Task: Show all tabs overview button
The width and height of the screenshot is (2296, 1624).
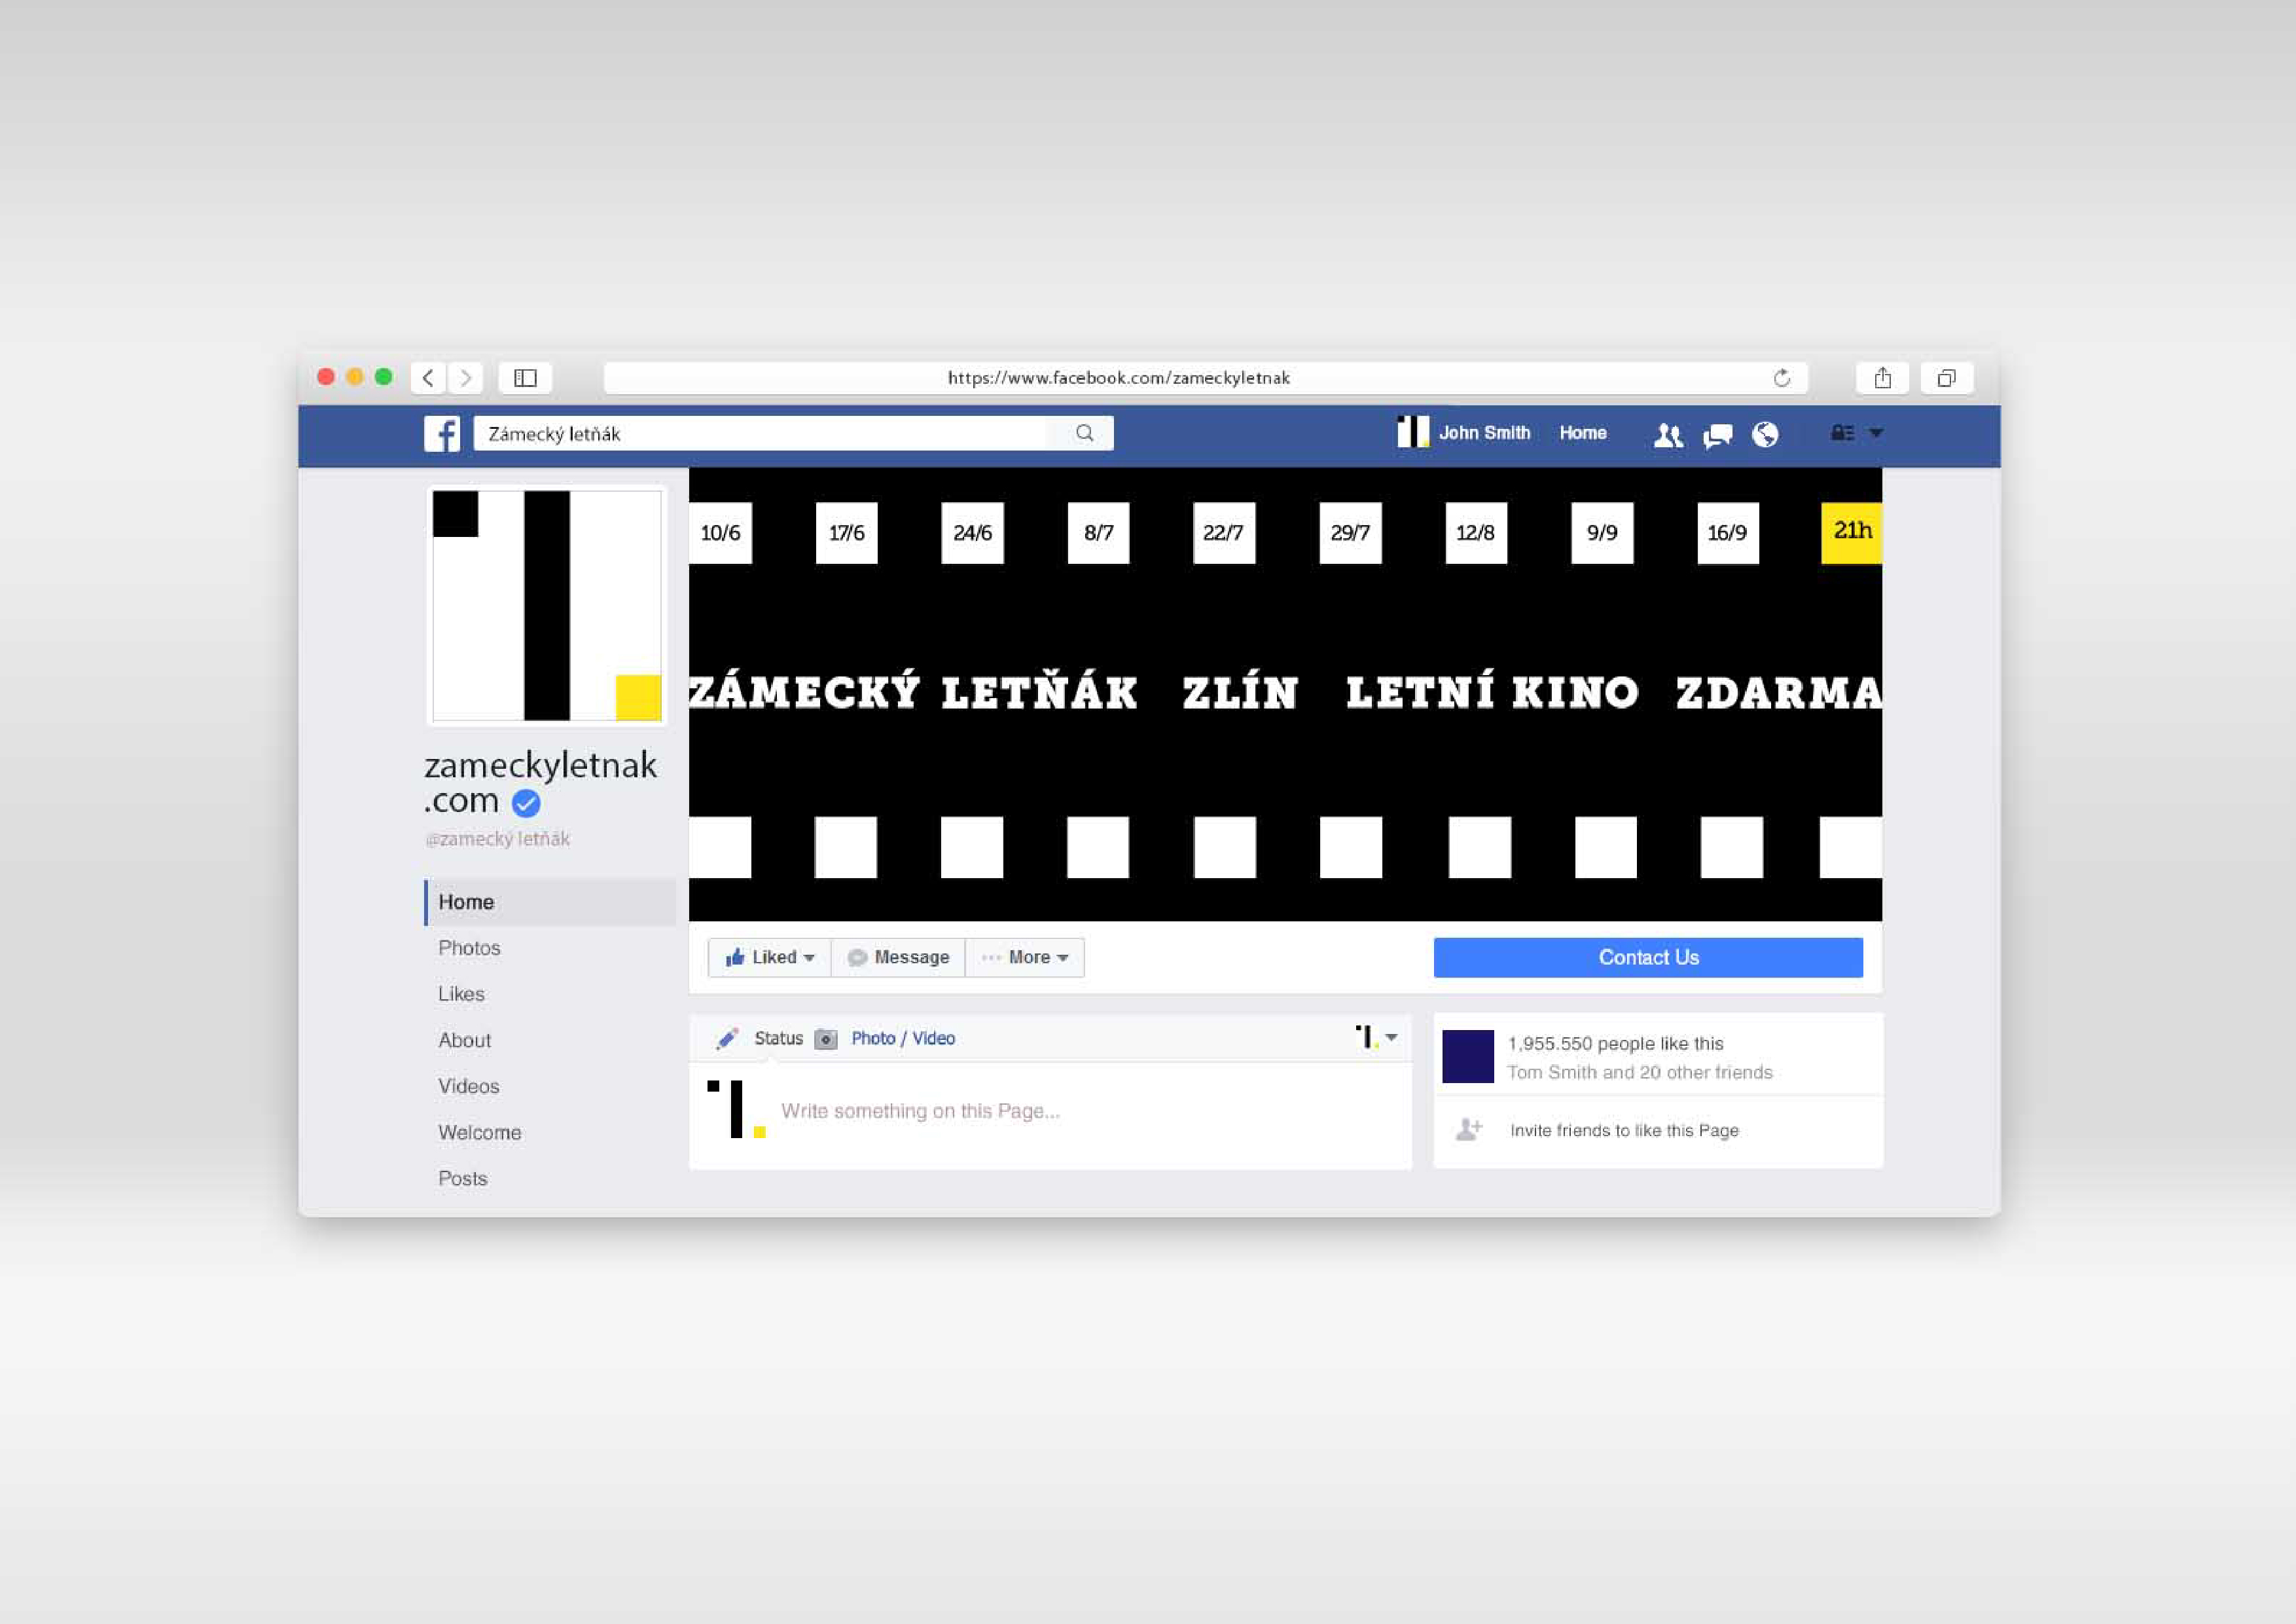Action: point(1946,378)
